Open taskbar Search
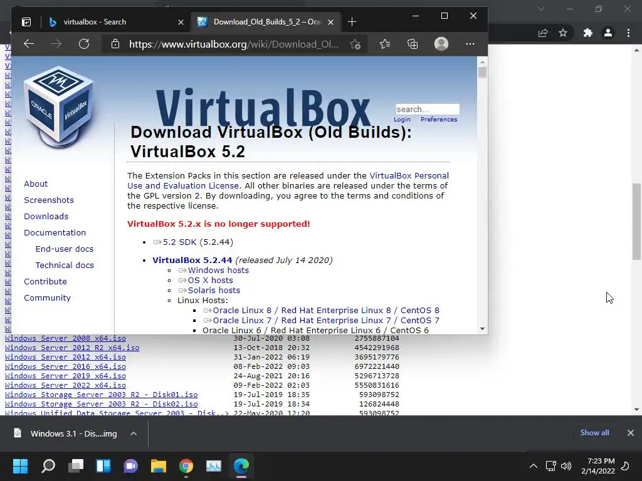This screenshot has height=481, width=642. tap(48, 466)
